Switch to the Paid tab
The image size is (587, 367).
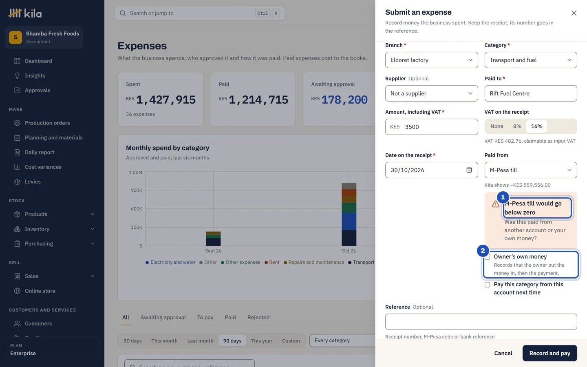230,318
